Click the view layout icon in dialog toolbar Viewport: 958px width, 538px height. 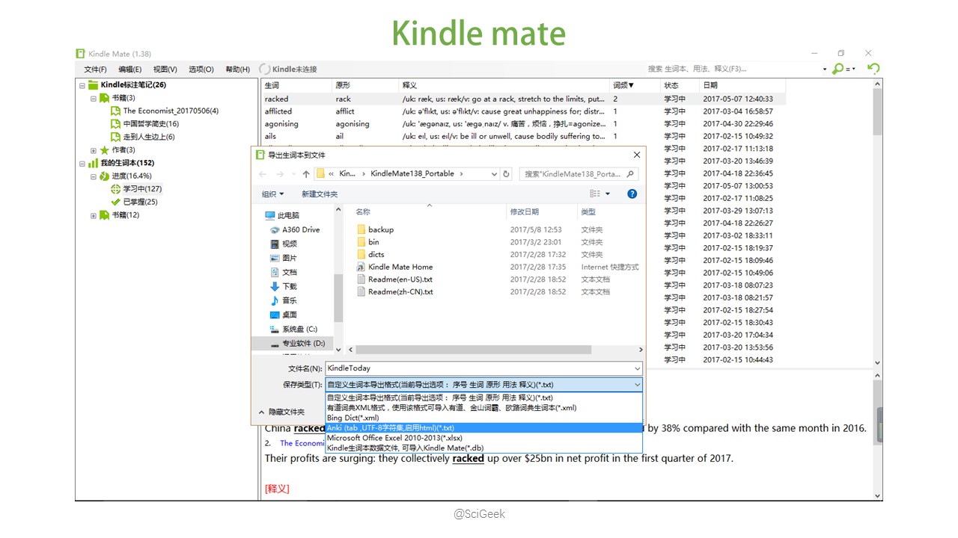595,194
